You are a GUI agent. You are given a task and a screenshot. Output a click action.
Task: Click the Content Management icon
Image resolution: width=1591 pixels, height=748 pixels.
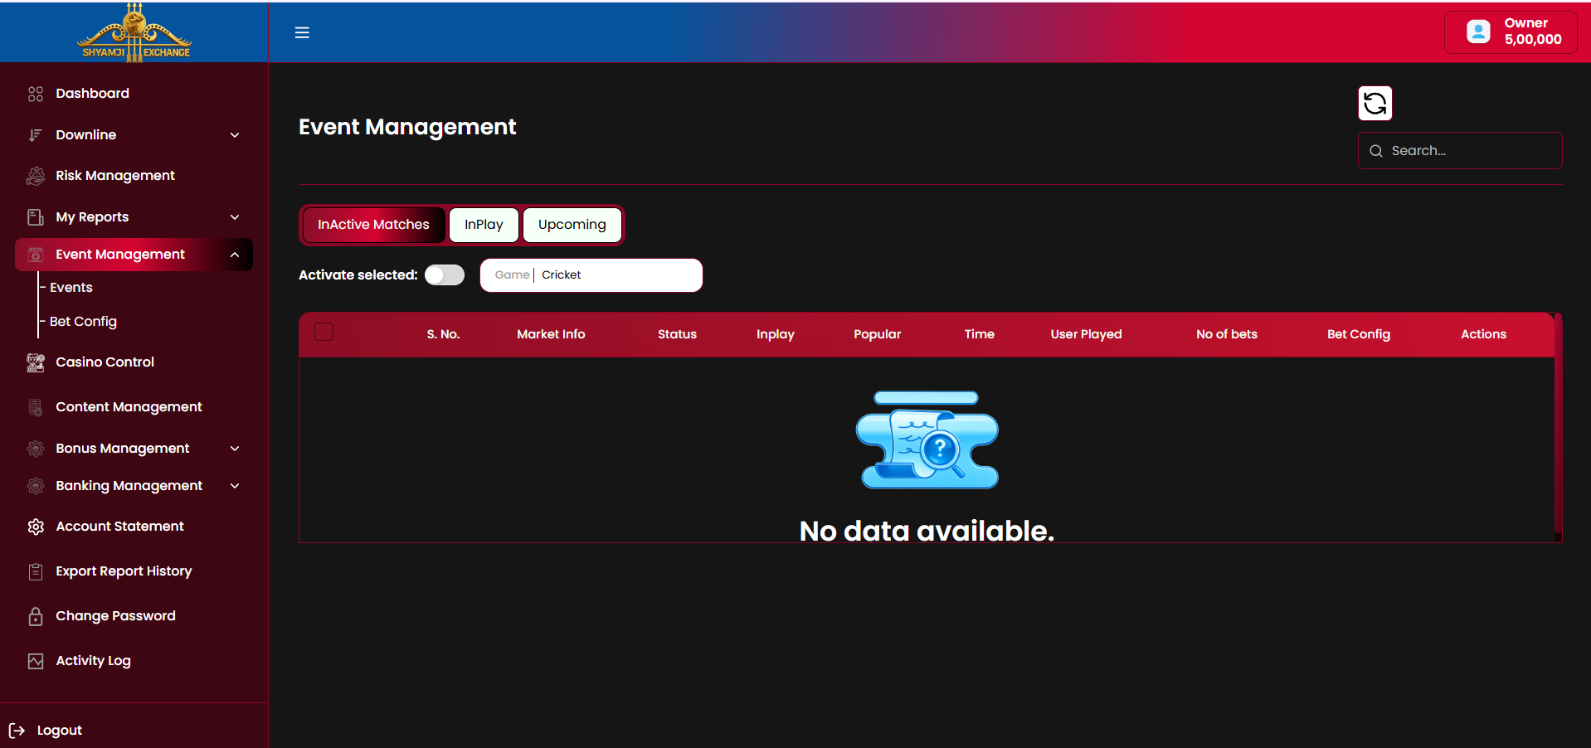coord(36,407)
